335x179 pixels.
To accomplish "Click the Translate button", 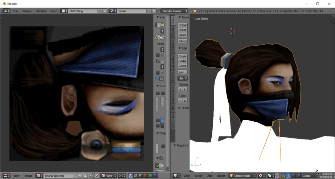I will point(183,25).
